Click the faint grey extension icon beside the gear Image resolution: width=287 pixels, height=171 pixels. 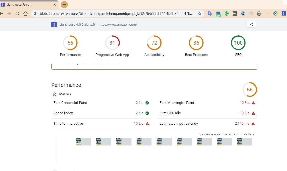[267, 13]
